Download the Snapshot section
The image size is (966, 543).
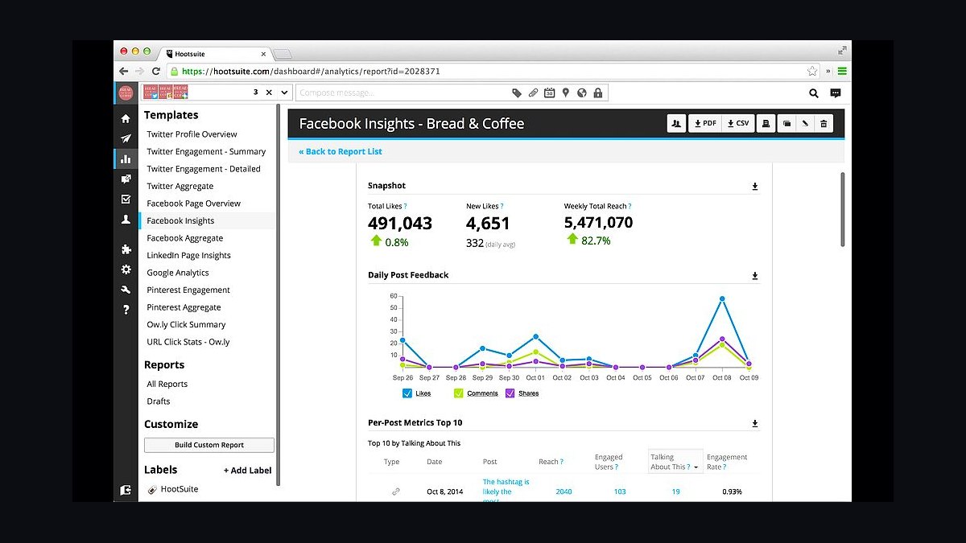pyautogui.click(x=755, y=187)
